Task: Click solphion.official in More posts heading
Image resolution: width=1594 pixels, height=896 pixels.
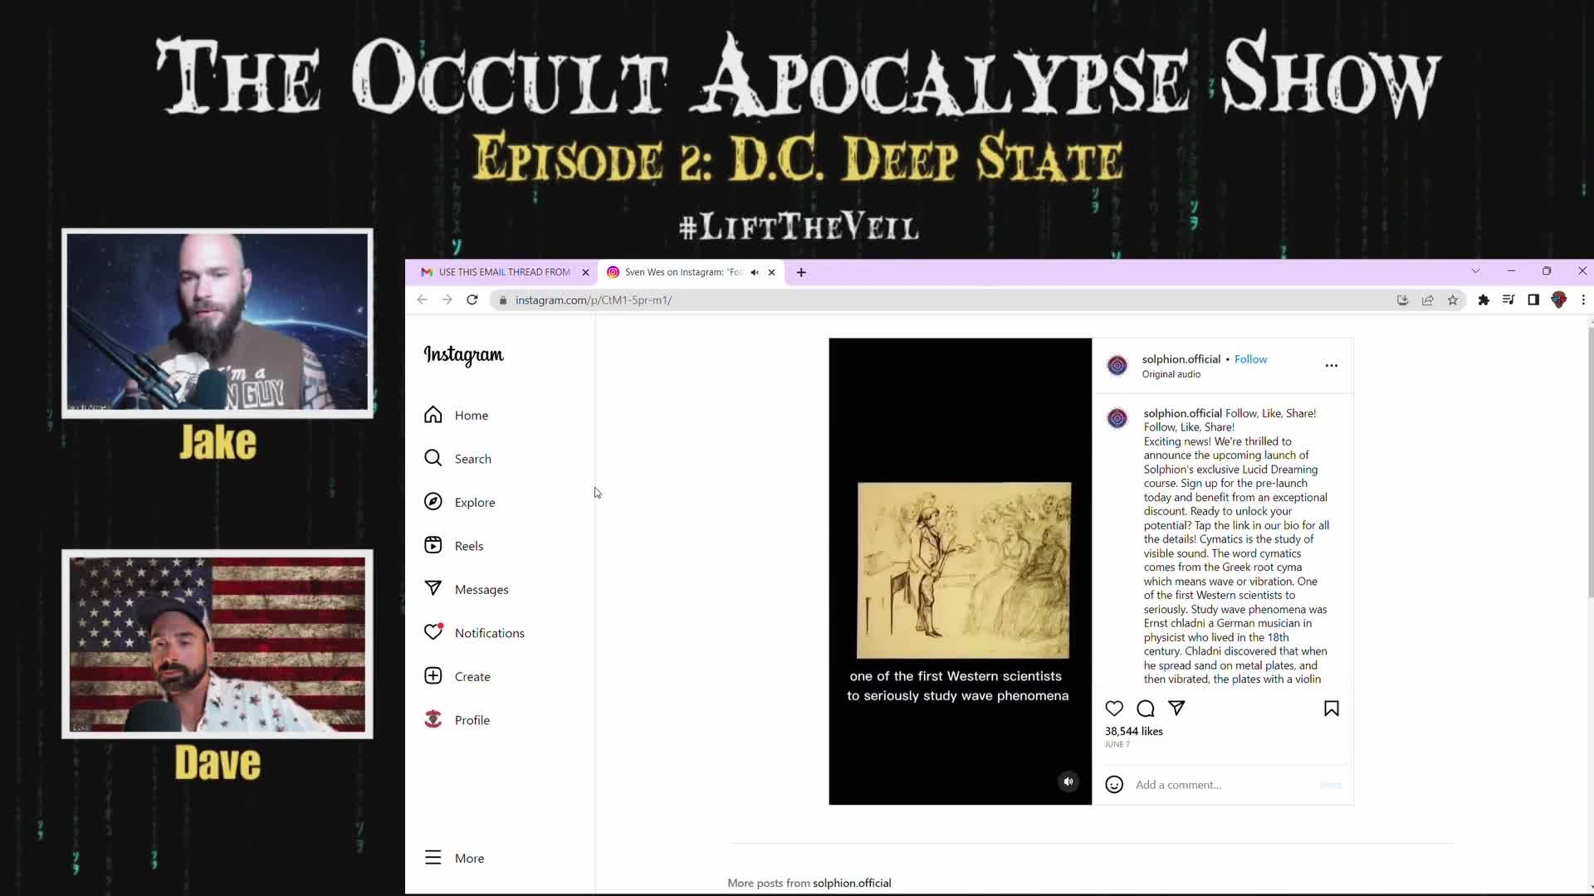Action: click(x=852, y=883)
